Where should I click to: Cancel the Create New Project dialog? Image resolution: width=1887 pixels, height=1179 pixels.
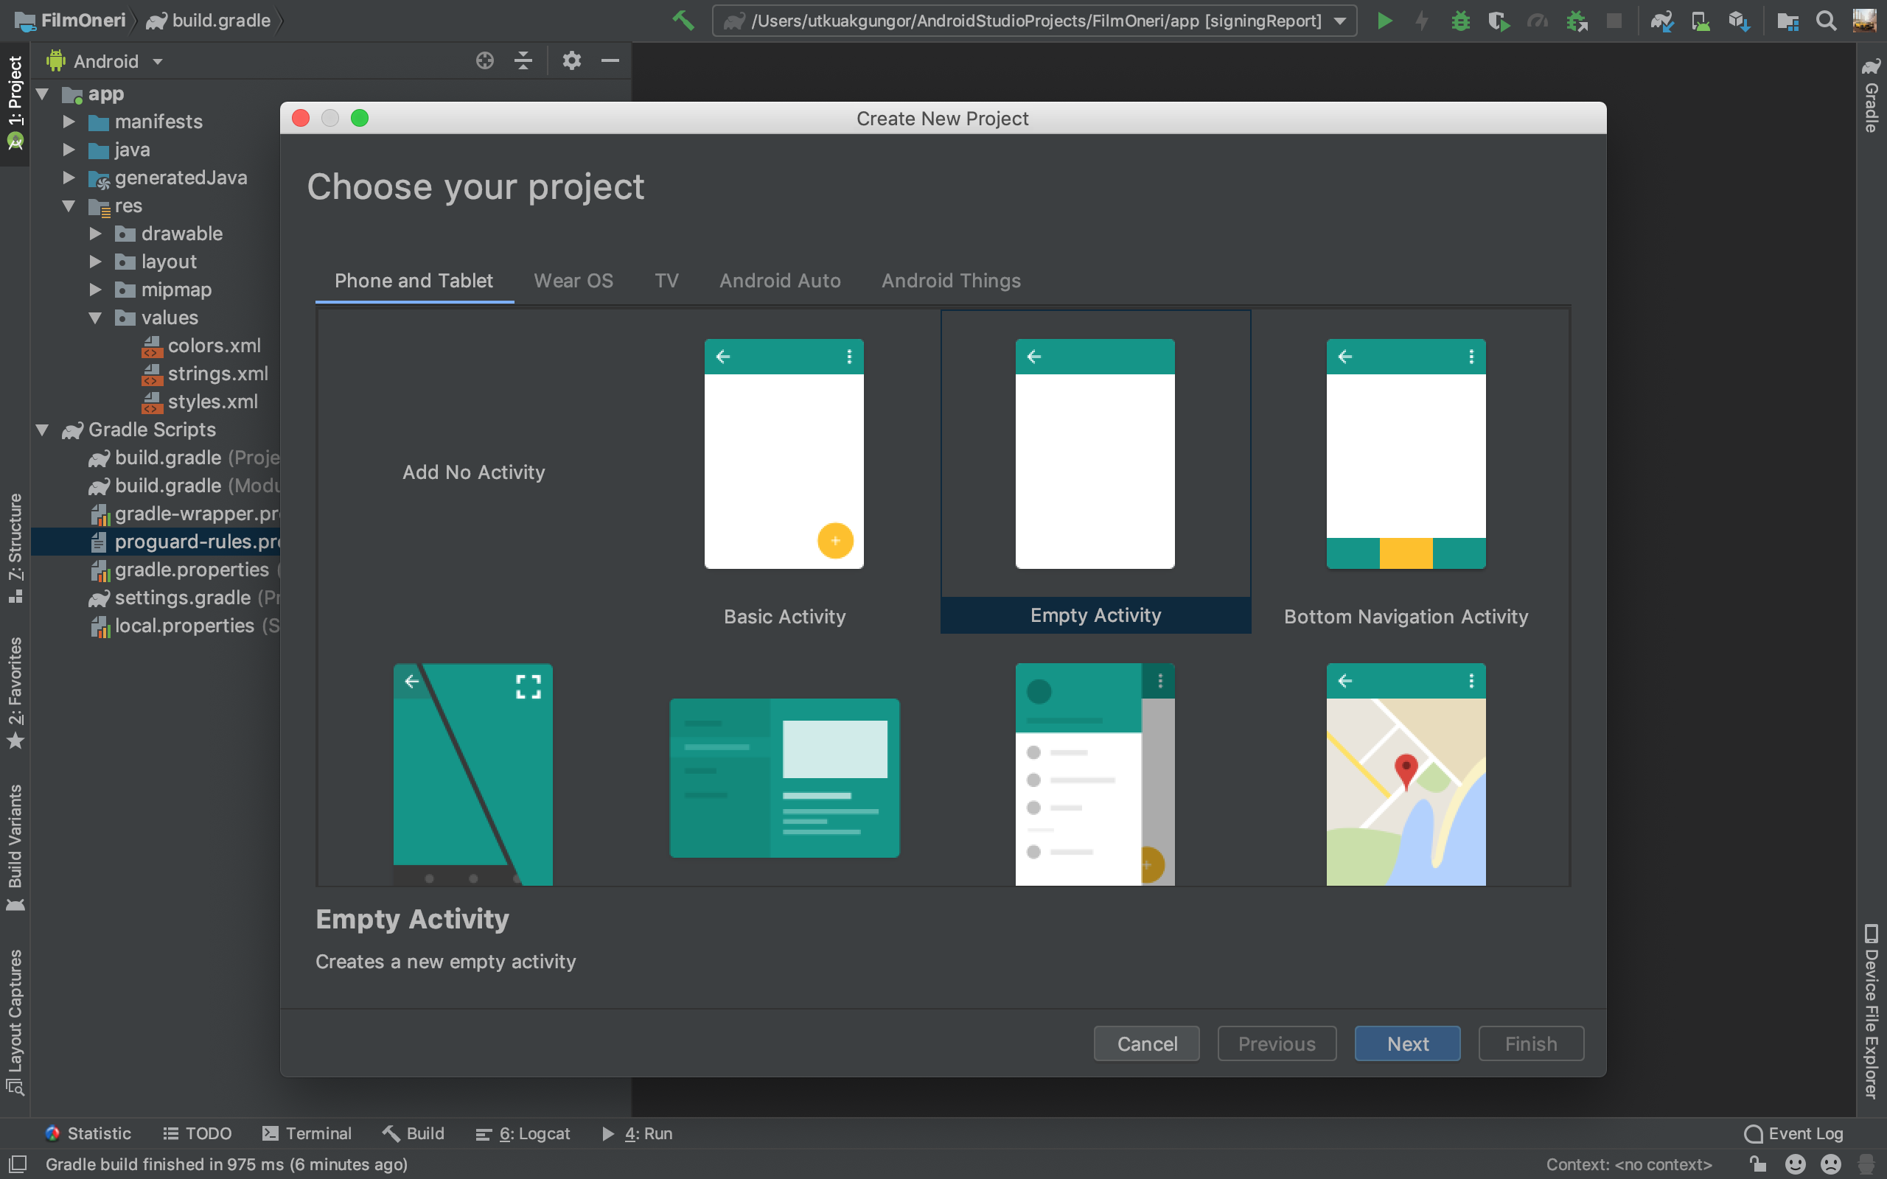tap(1146, 1043)
